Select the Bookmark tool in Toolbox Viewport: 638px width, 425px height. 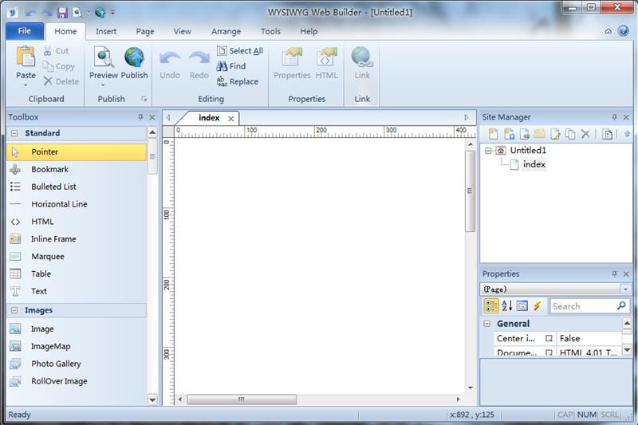tap(77, 169)
